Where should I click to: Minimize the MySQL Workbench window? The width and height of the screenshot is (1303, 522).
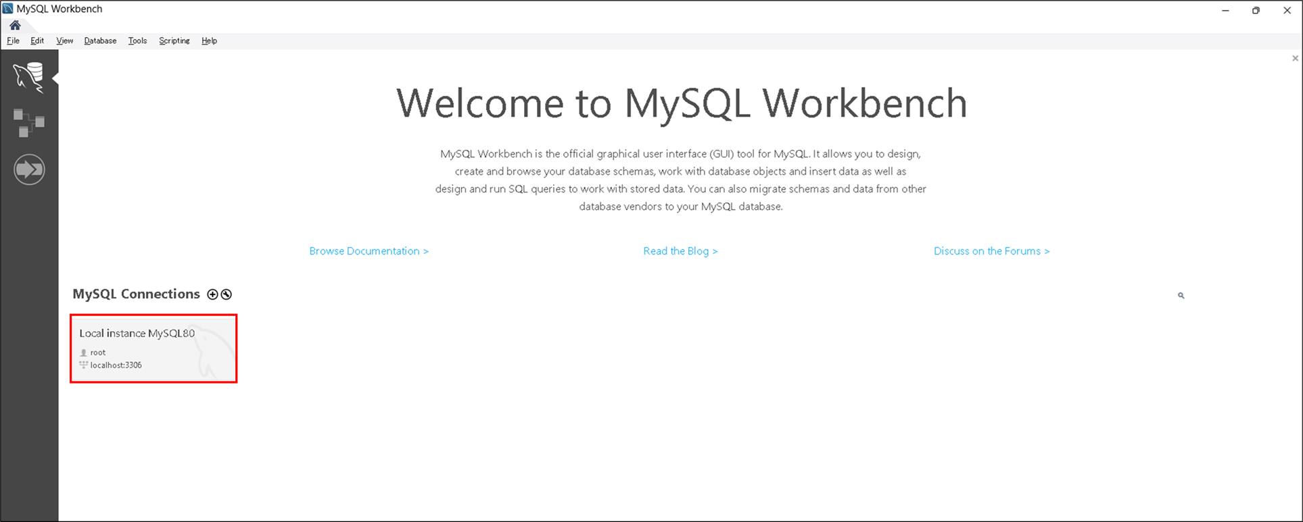(x=1225, y=10)
